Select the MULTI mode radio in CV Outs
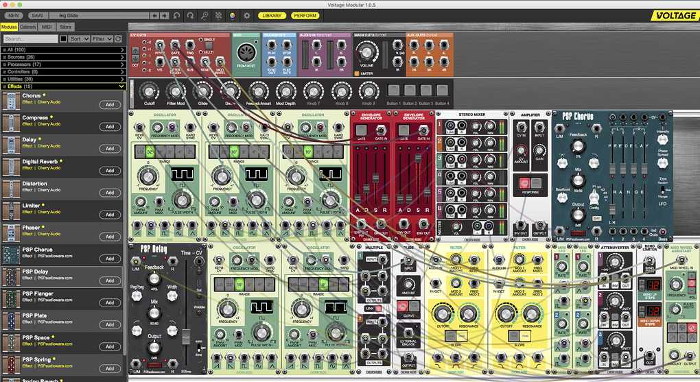The width and height of the screenshot is (700, 382). (200, 52)
